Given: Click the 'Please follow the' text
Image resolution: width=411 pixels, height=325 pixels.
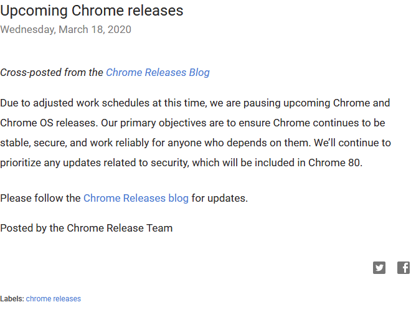Looking at the screenshot, I should pyautogui.click(x=40, y=198).
